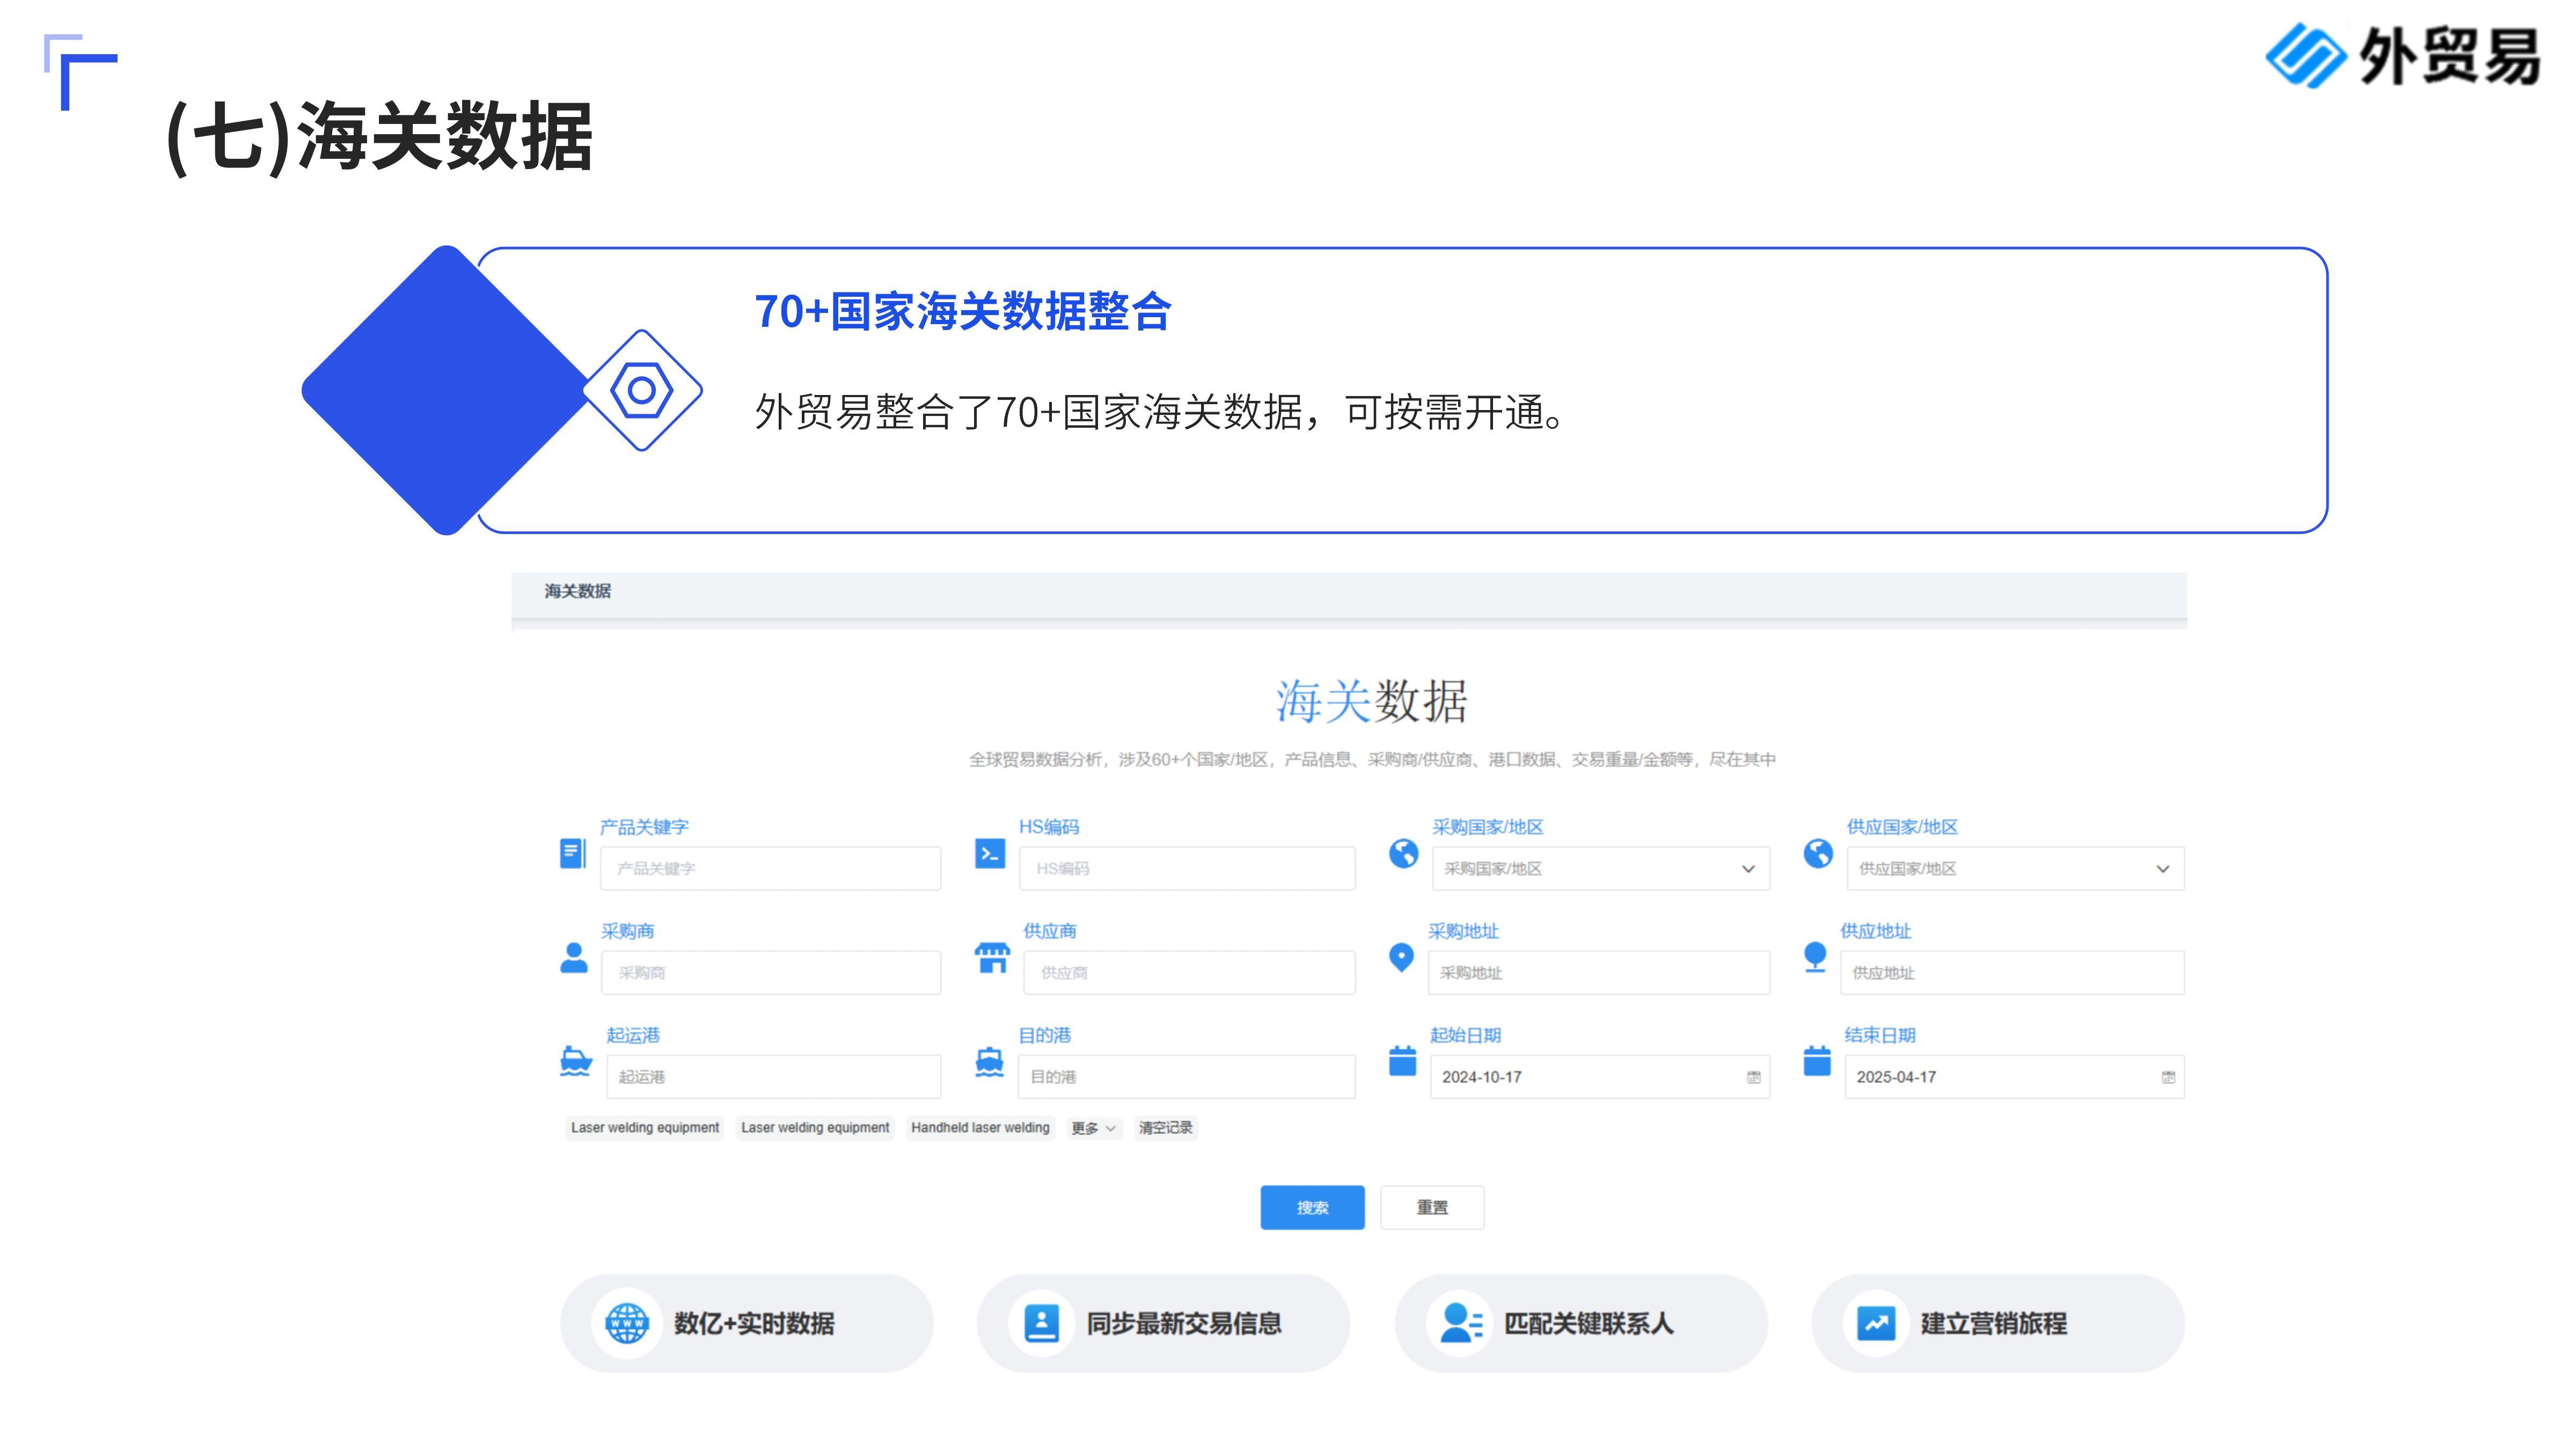Click the 重置 button
The image size is (2576, 1449).
pyautogui.click(x=1432, y=1208)
